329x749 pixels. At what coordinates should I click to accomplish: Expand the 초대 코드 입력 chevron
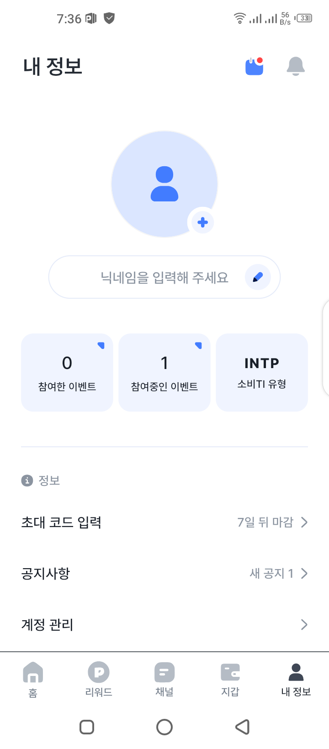coord(304,522)
